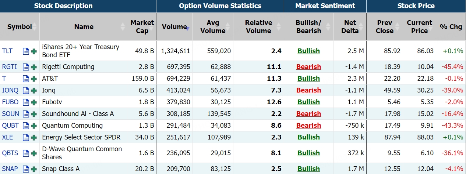Sort by Avg Volume column header
This screenshot has height=174, width=466.
point(213,27)
